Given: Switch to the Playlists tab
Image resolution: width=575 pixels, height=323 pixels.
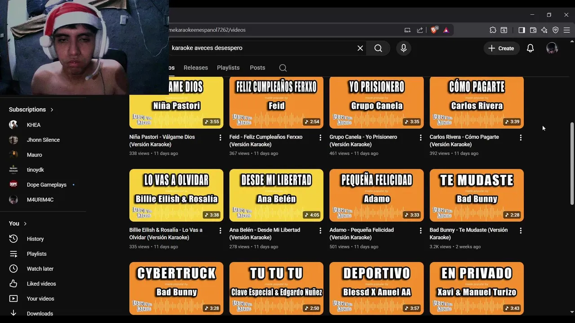Looking at the screenshot, I should pyautogui.click(x=228, y=68).
